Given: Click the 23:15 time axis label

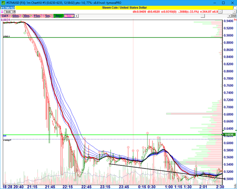Looking at the screenshot, I should coord(105,187).
